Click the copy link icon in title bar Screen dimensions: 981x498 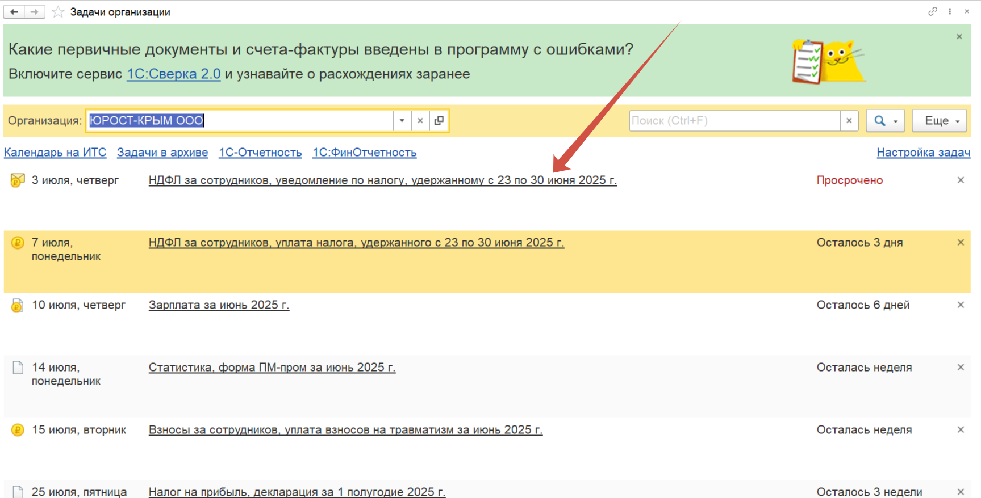[x=932, y=11]
